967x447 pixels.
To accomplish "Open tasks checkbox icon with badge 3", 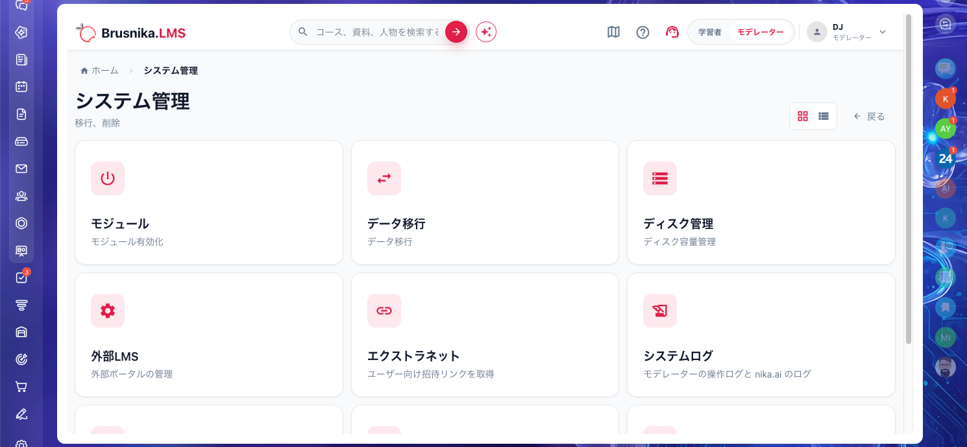I will tap(21, 278).
